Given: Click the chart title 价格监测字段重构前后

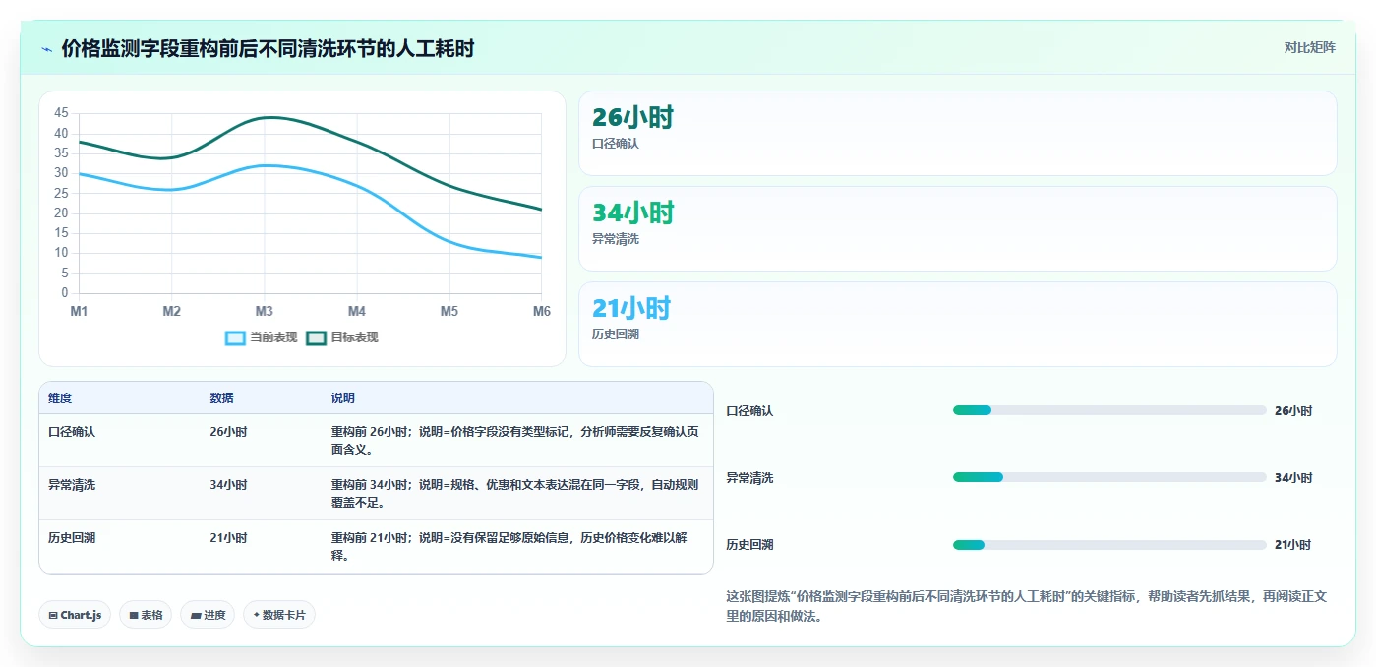Looking at the screenshot, I should click(268, 49).
